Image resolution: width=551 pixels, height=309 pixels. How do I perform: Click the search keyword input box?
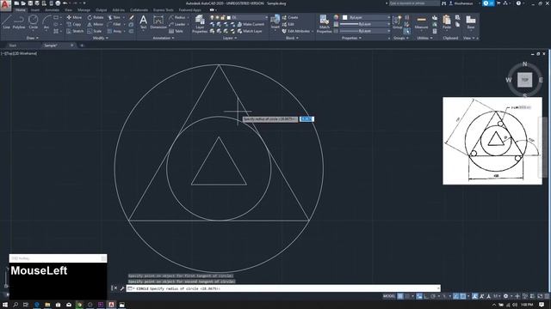pos(414,3)
